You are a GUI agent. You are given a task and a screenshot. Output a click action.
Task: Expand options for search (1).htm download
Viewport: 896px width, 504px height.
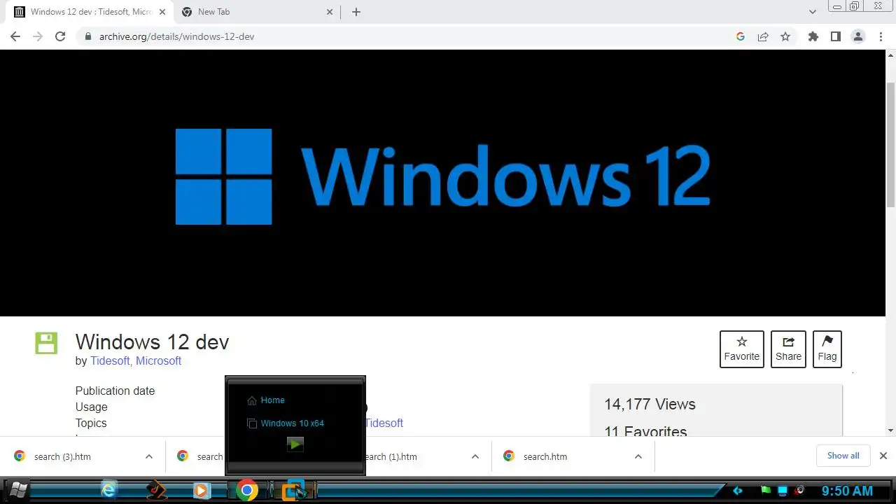coord(475,456)
